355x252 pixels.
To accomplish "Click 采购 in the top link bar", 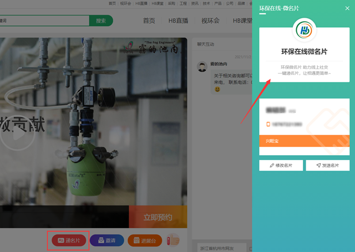I will pyautogui.click(x=171, y=3).
